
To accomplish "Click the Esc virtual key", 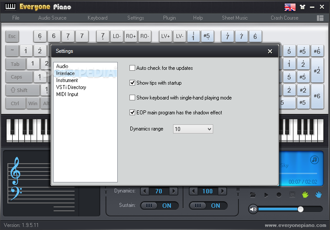I will pyautogui.click(x=12, y=36).
